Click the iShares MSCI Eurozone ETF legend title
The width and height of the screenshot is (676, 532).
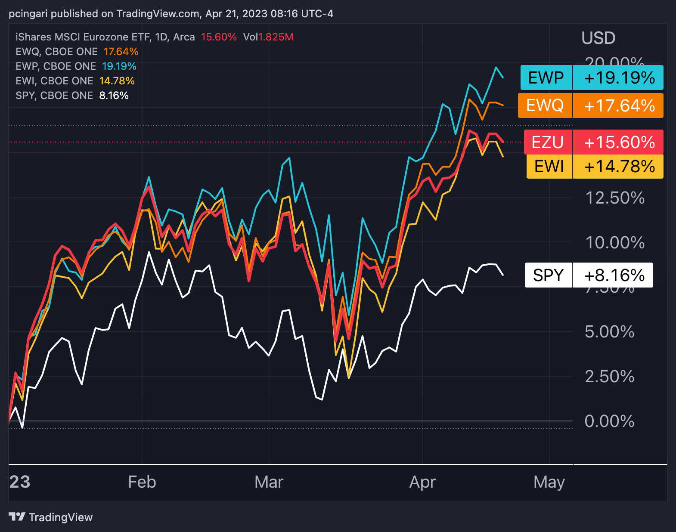pos(105,37)
